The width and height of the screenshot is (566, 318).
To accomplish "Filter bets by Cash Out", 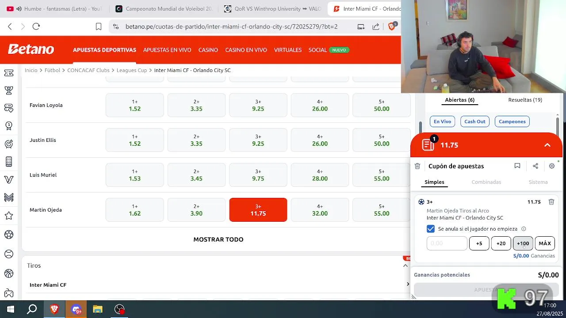I will (x=475, y=121).
